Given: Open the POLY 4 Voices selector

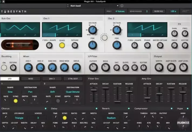Looking at the screenshot, I should coord(120,11).
